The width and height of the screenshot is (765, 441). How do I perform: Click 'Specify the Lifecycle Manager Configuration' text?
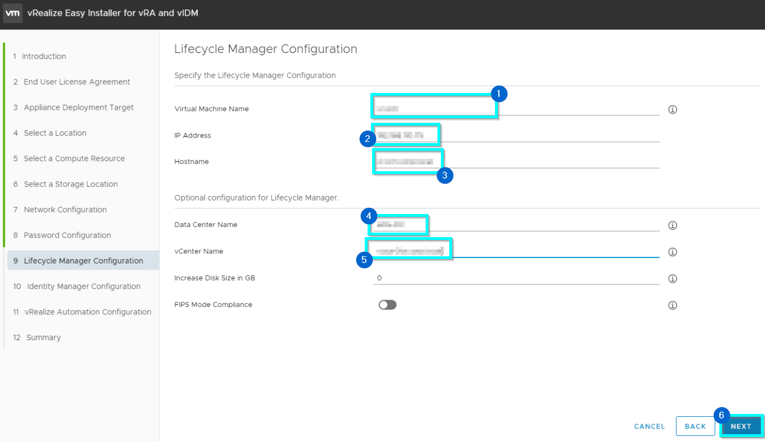pos(255,75)
